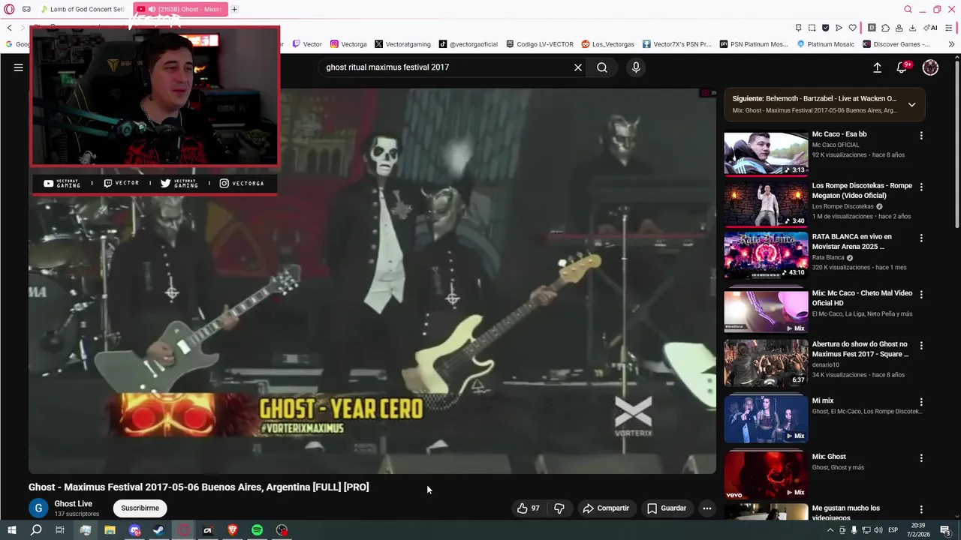Like the video with thumbs-up button

pyautogui.click(x=529, y=508)
